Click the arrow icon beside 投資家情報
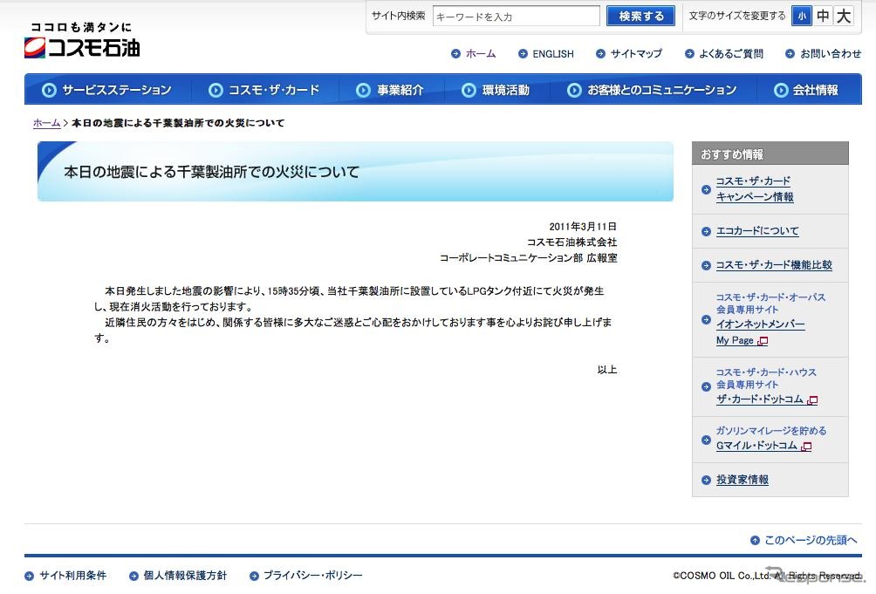 (707, 480)
